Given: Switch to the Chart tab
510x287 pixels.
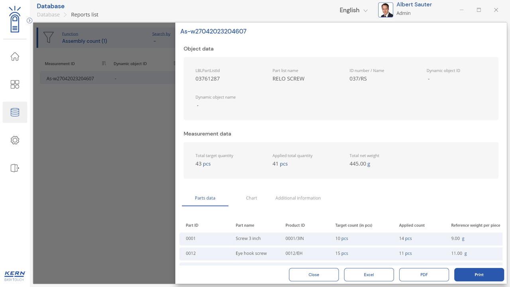Looking at the screenshot, I should tap(251, 198).
